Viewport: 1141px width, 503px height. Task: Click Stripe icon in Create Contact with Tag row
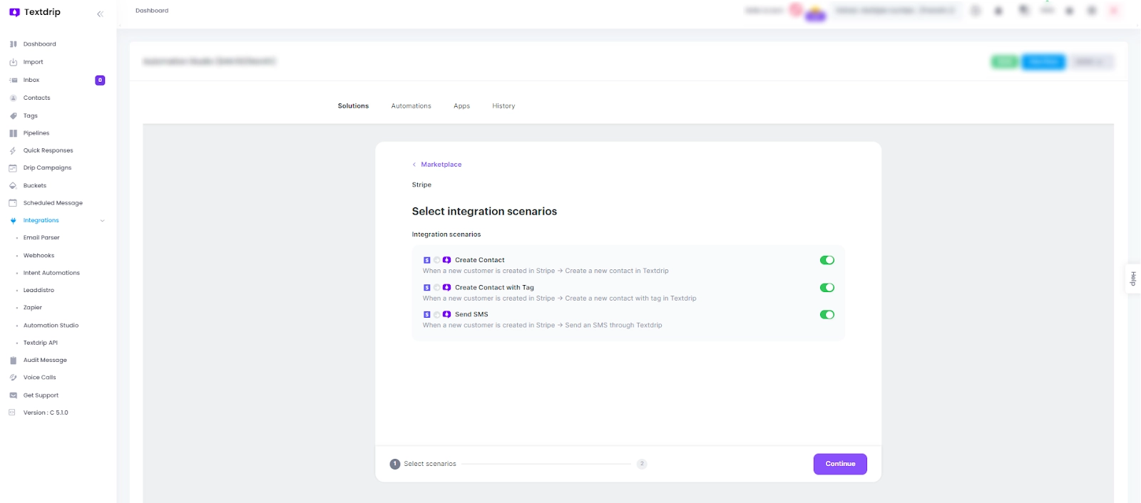[426, 288]
